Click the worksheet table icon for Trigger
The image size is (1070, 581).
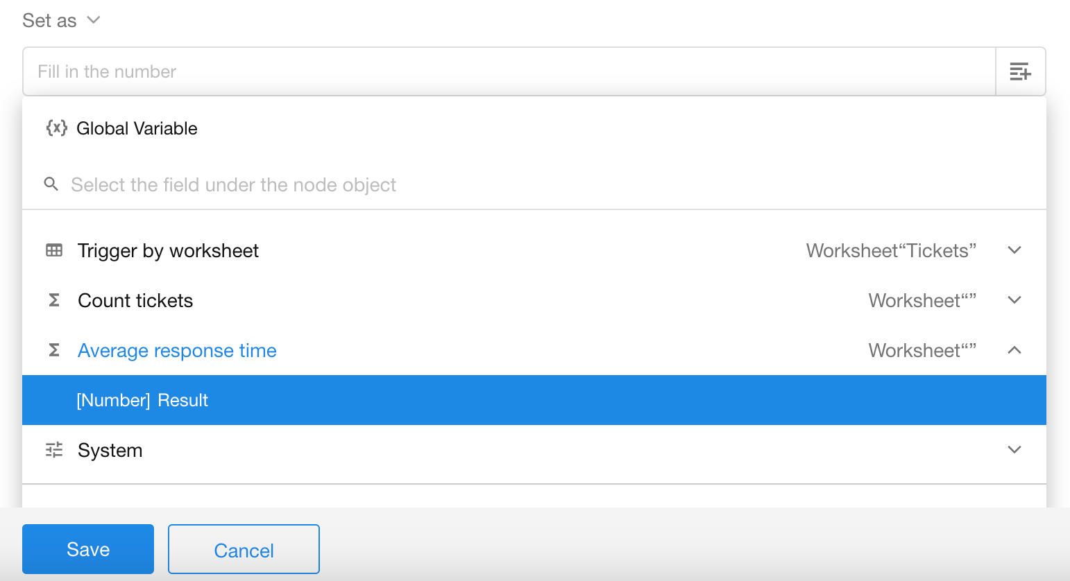tap(54, 250)
